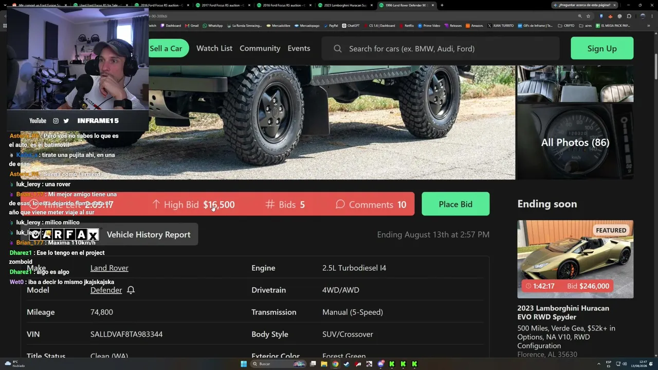Image resolution: width=658 pixels, height=370 pixels.
Task: Click the Ending soon heading
Action: point(547,204)
